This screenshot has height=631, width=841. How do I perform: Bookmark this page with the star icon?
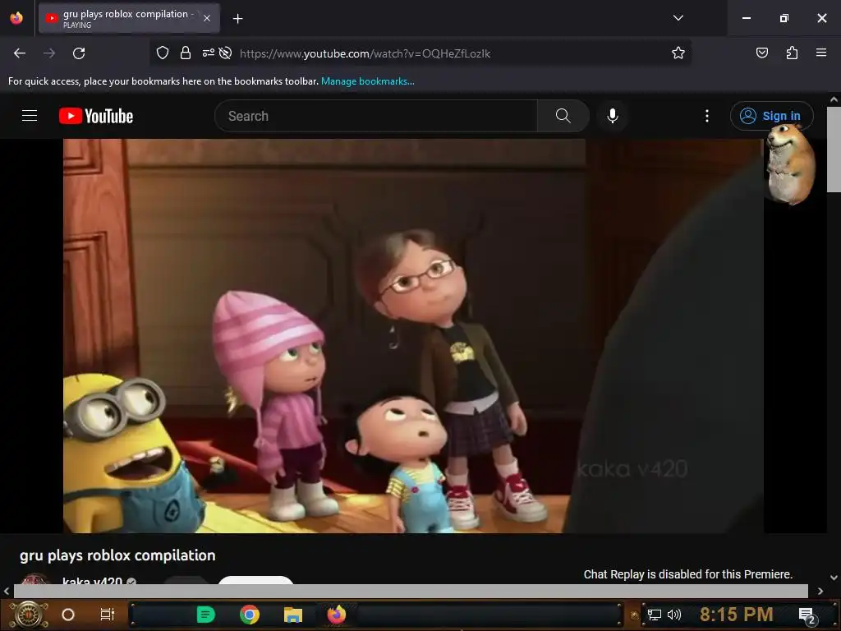pyautogui.click(x=678, y=53)
